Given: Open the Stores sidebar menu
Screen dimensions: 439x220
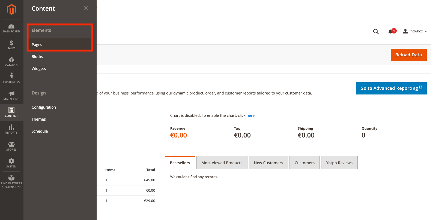Looking at the screenshot, I should point(11,146).
